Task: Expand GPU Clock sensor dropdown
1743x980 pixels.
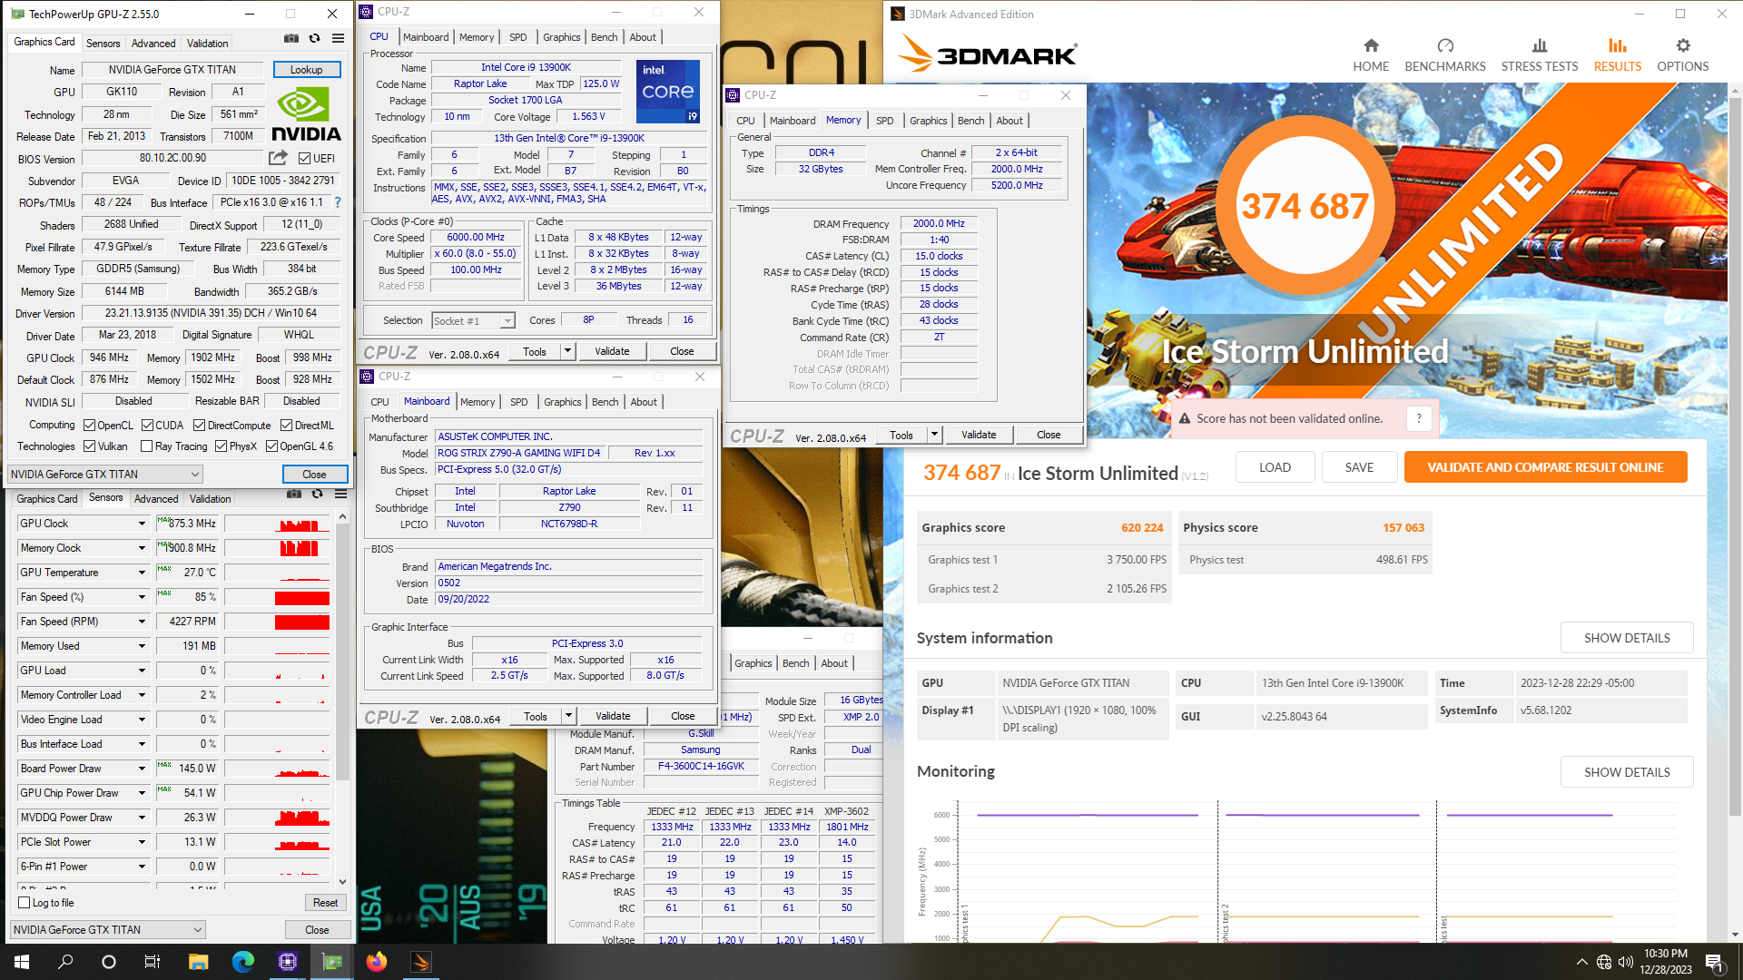Action: coord(142,524)
